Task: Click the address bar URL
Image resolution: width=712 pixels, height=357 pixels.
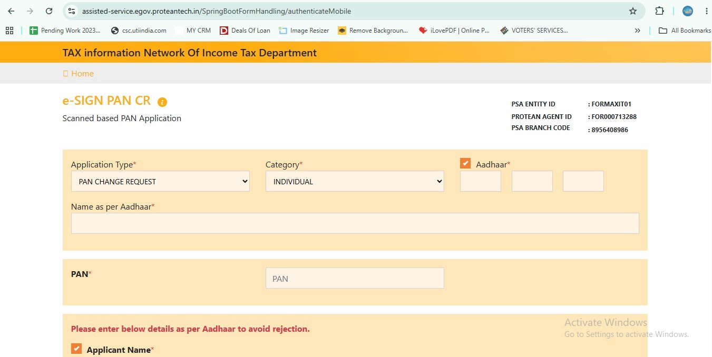Action: (216, 11)
